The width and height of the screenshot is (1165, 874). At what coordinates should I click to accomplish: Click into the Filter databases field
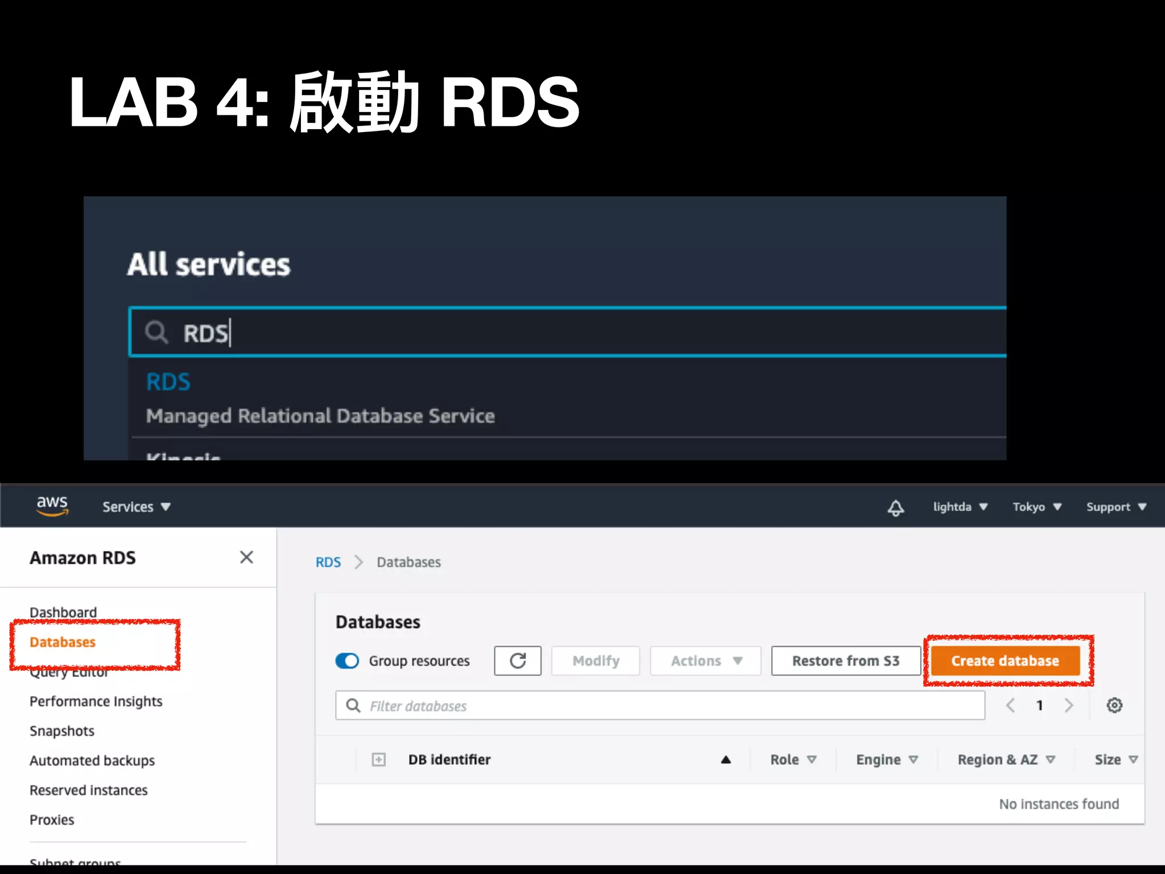click(x=660, y=706)
